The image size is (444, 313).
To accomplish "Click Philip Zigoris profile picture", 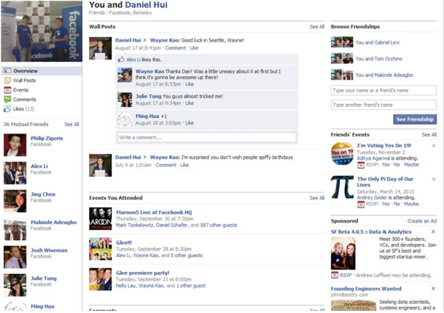I will coord(15,145).
